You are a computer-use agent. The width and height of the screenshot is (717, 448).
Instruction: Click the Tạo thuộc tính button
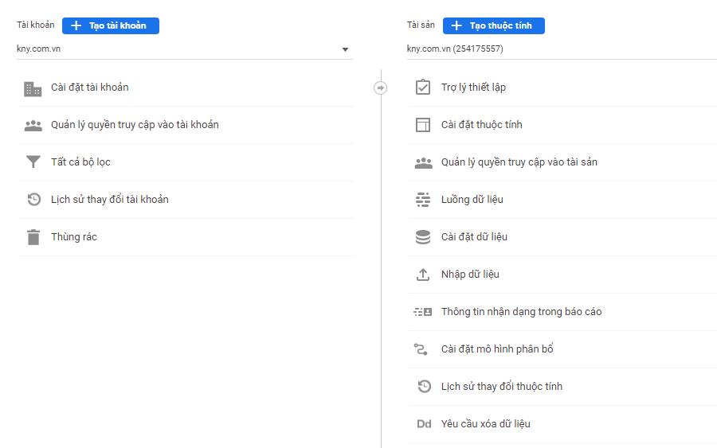tap(494, 25)
